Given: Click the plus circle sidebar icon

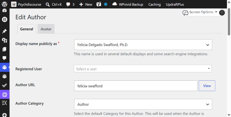Looking at the screenshot, I should [x=4, y=115].
